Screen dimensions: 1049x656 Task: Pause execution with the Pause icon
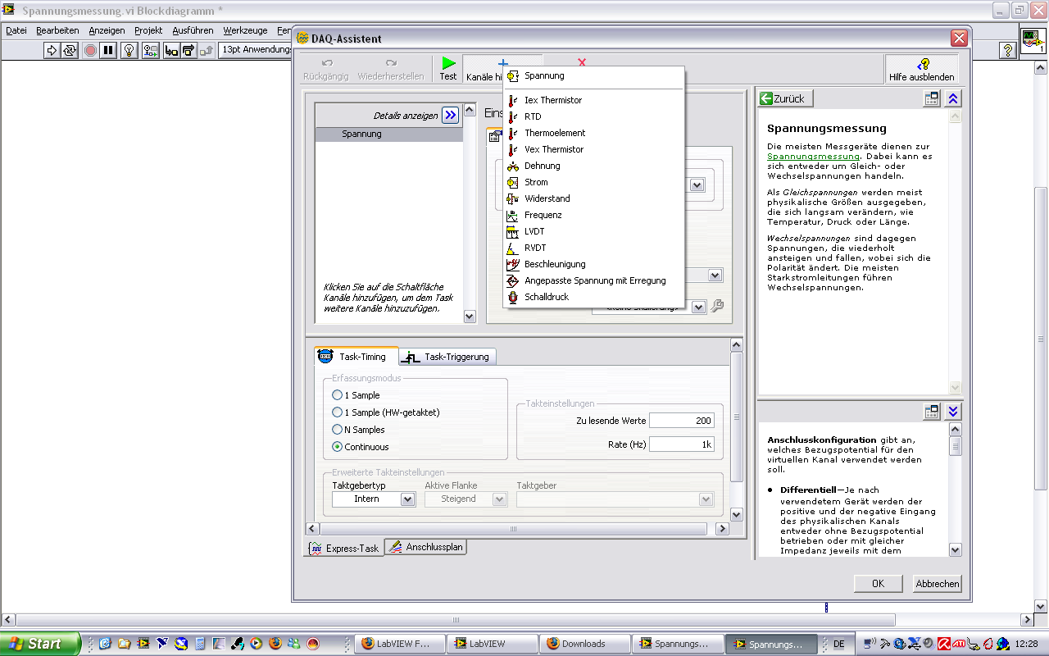point(108,50)
